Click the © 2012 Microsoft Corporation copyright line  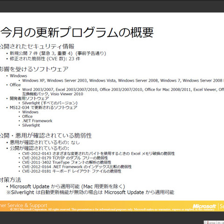(112, 210)
